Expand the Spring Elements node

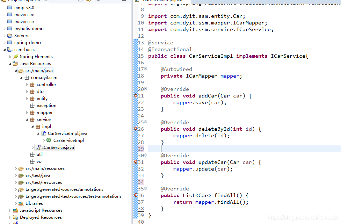[x=10, y=57]
